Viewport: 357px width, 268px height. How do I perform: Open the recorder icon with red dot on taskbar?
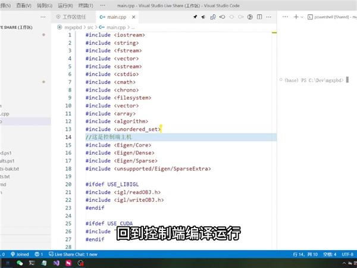80,263
